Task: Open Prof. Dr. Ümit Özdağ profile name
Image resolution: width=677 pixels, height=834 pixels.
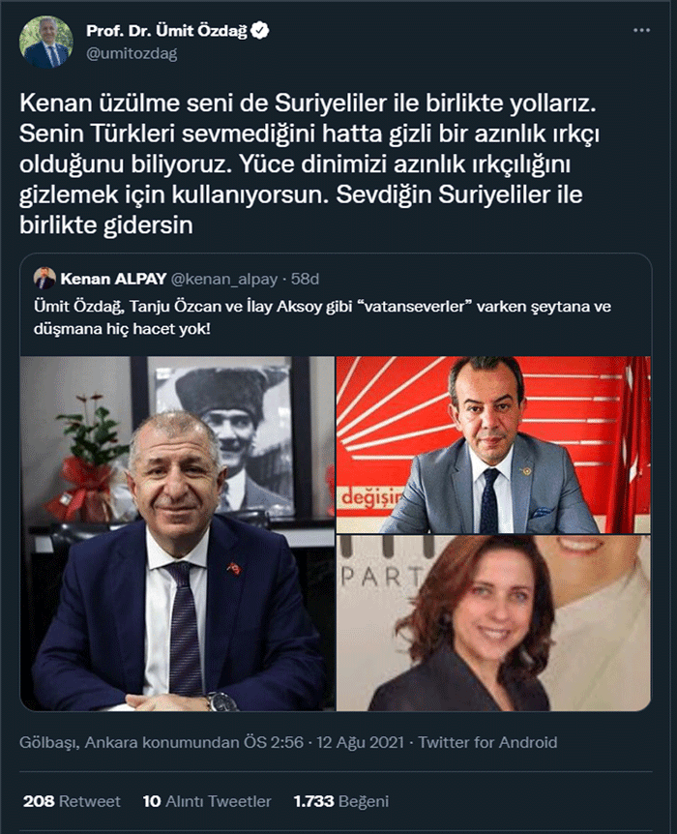Action: [x=166, y=31]
